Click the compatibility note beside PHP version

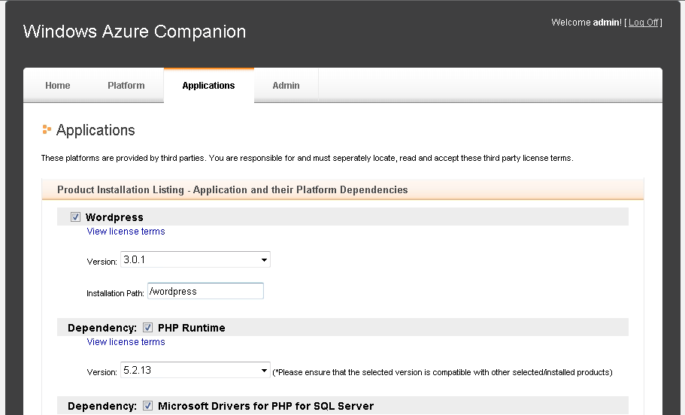click(x=442, y=372)
